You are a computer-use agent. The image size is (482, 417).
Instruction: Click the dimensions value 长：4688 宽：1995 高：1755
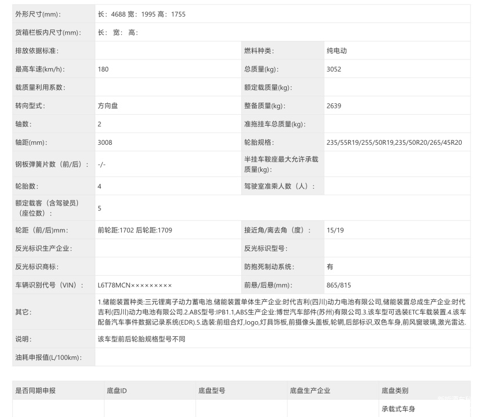(141, 14)
